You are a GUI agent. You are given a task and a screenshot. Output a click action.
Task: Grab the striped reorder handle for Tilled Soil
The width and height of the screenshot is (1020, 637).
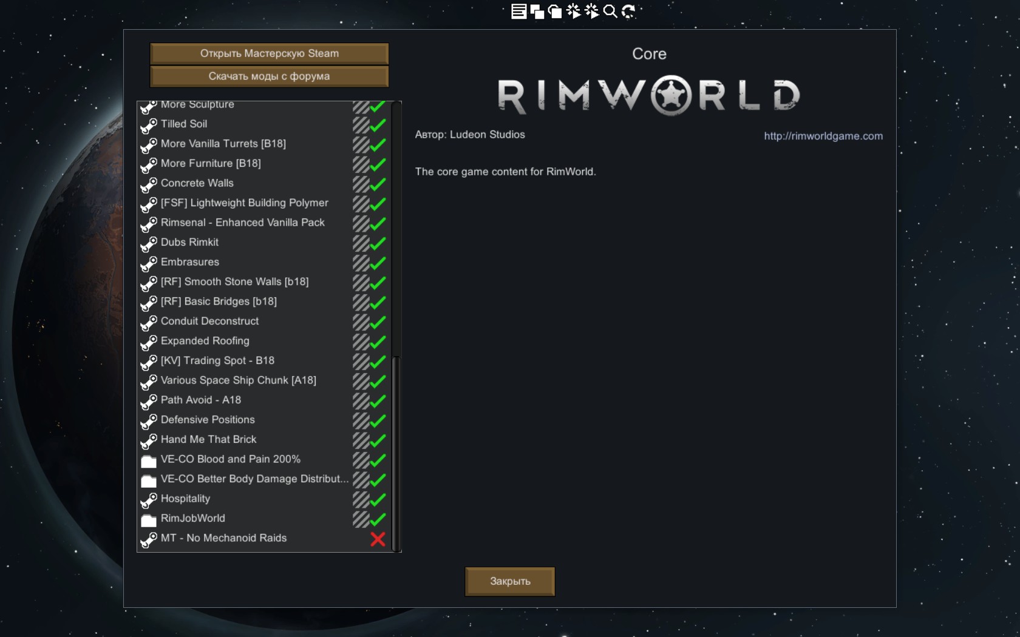point(361,125)
